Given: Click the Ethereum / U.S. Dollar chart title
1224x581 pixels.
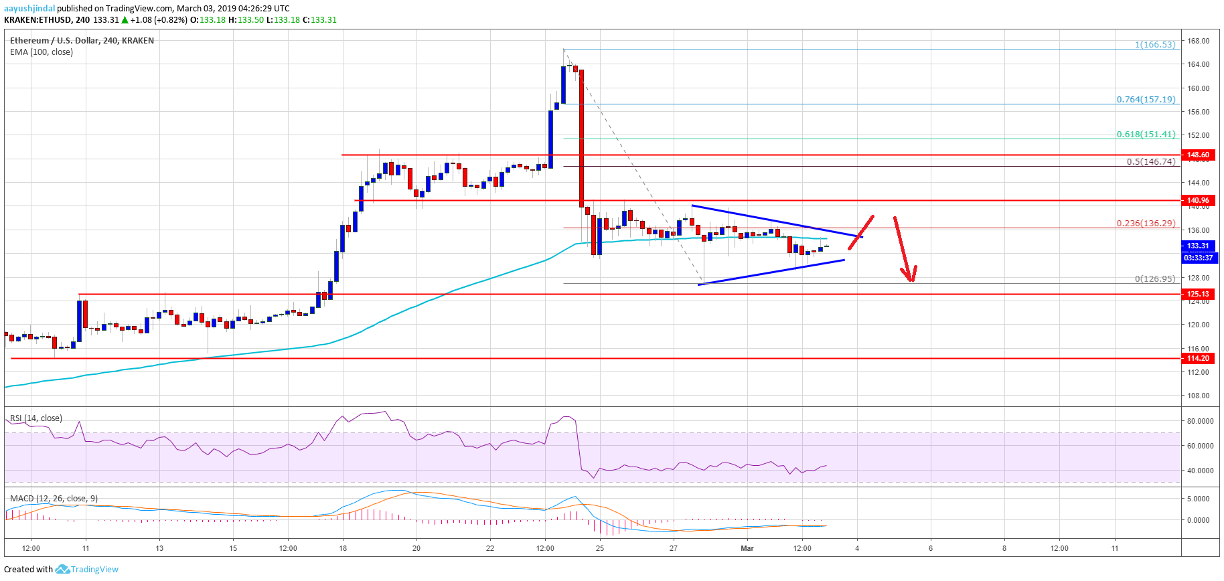Looking at the screenshot, I should [x=82, y=41].
